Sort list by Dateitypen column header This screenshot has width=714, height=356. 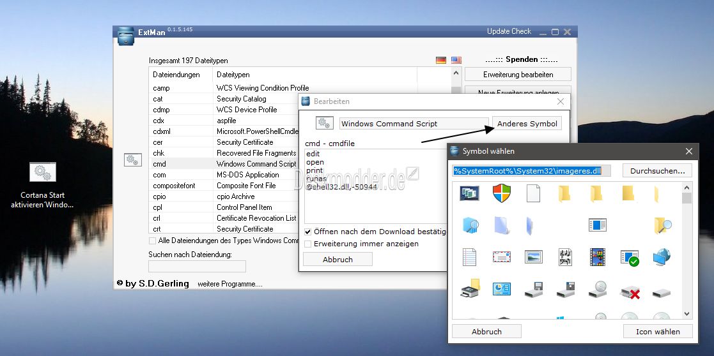(x=314, y=75)
